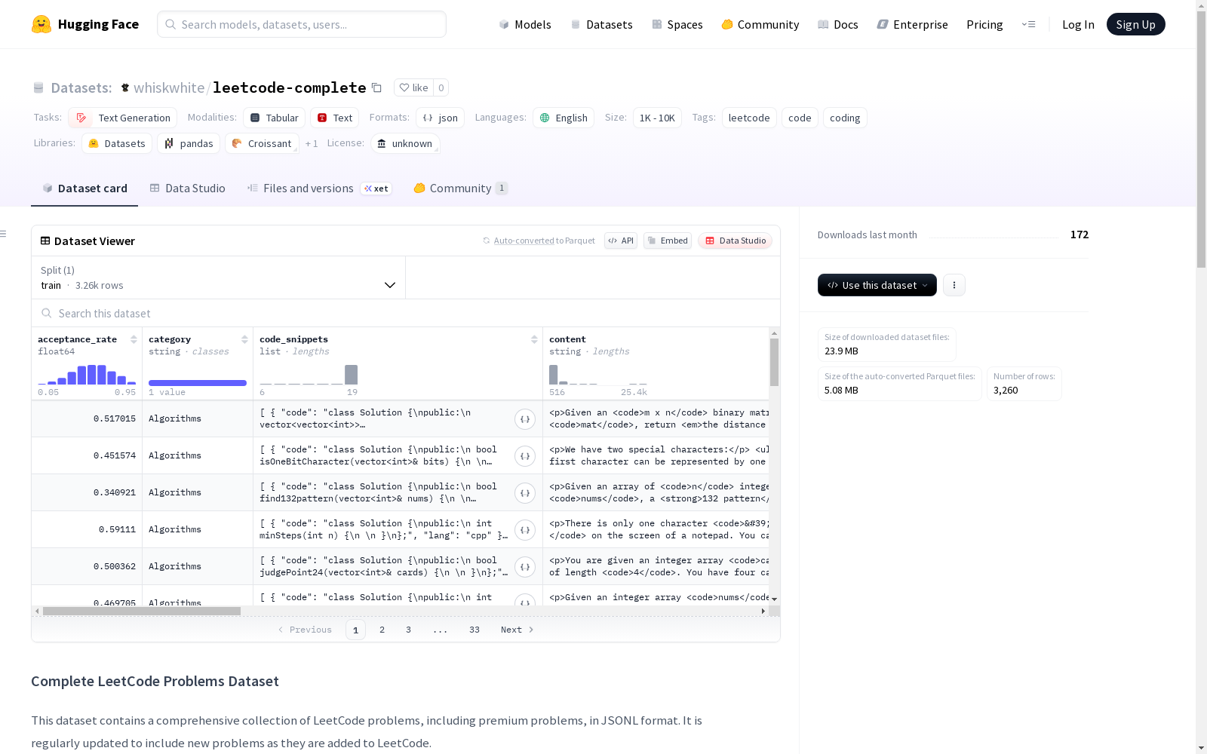Copy dataset name with the copy icon

click(377, 87)
